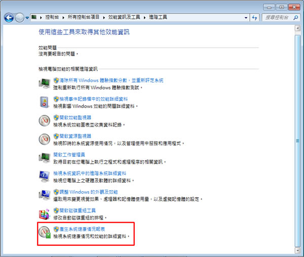The width and height of the screenshot is (304, 257).
Task: Open 開啟工作管理員 link
Action: (69, 155)
